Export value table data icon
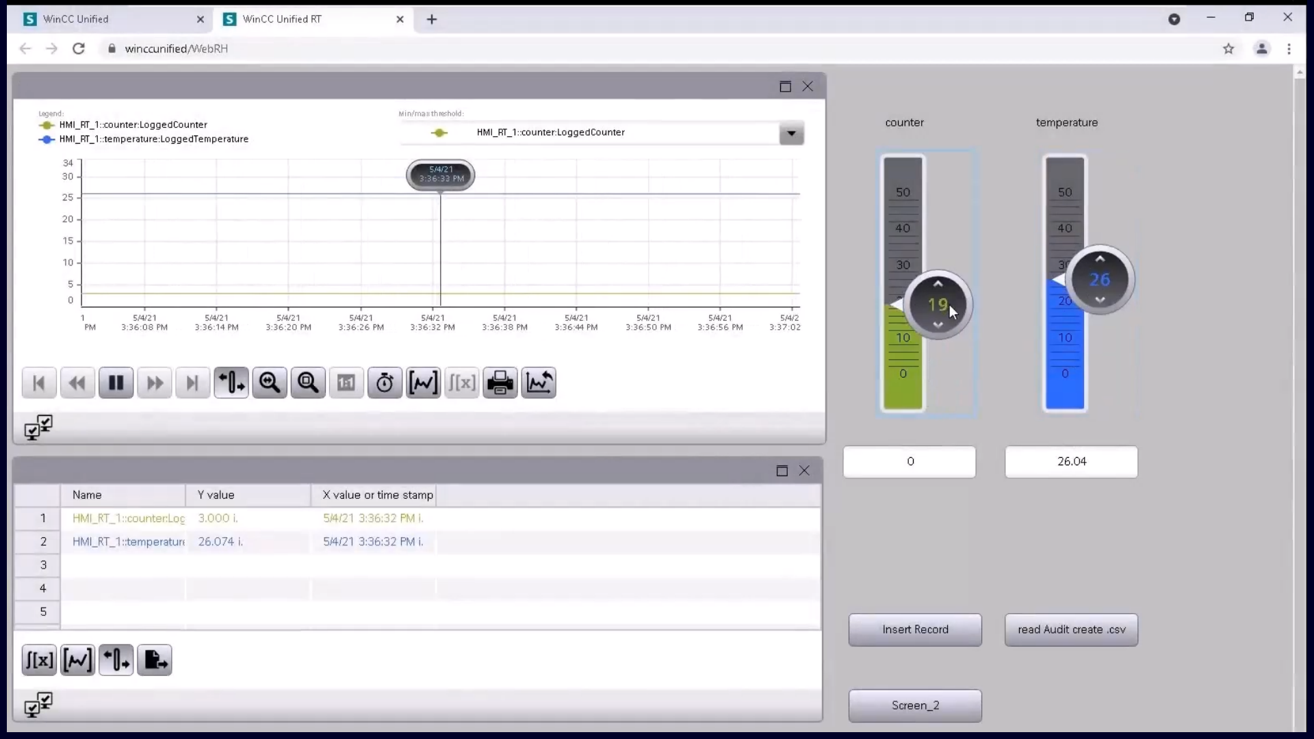 (155, 660)
